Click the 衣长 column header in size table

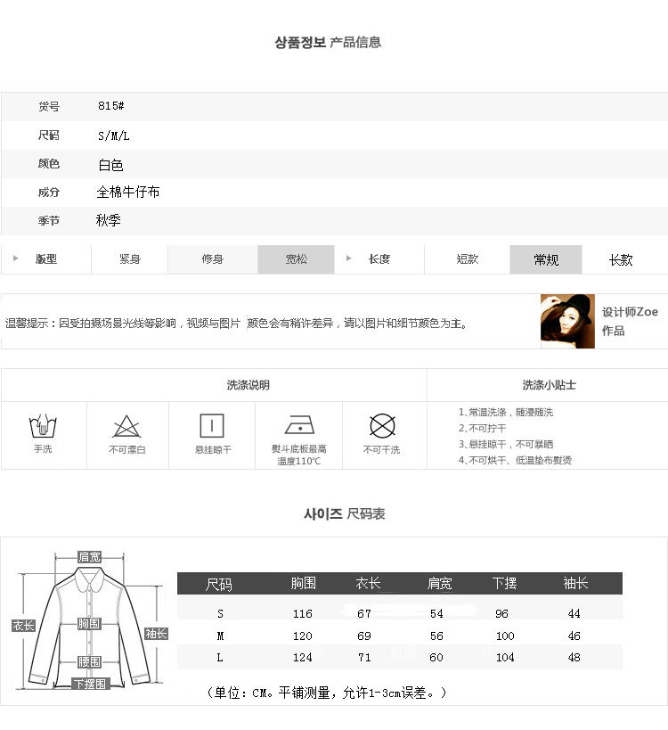click(368, 583)
